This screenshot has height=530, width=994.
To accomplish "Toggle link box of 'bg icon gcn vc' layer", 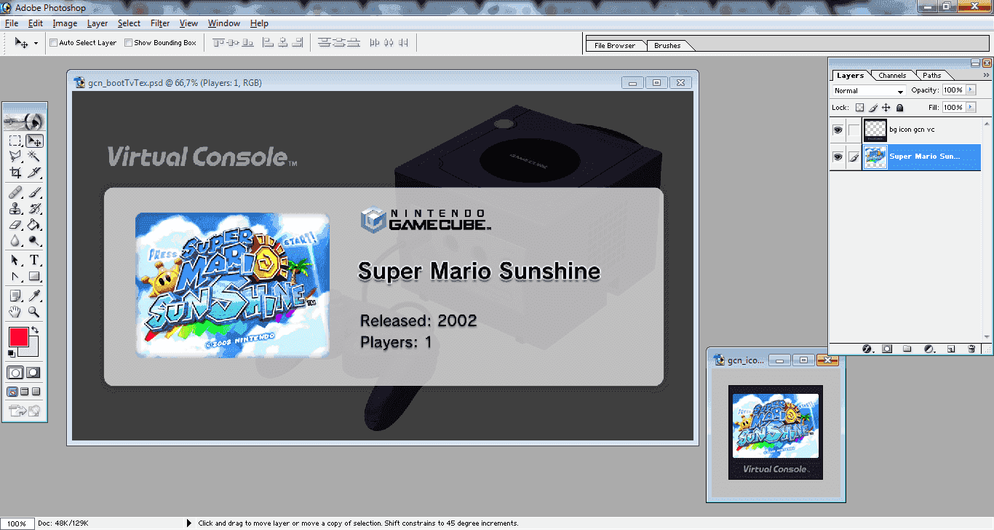I will click(854, 130).
